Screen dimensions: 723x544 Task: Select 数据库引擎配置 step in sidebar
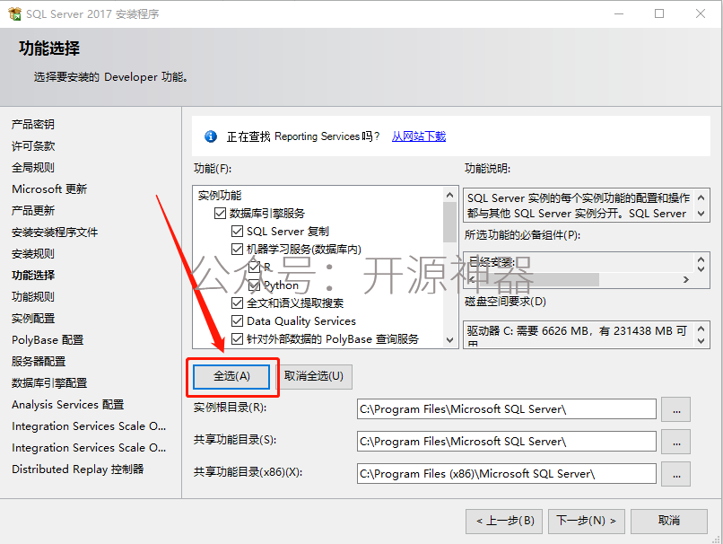pos(49,383)
